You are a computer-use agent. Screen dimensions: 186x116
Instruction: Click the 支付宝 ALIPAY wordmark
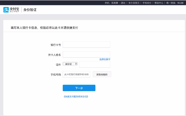[x=14, y=10]
